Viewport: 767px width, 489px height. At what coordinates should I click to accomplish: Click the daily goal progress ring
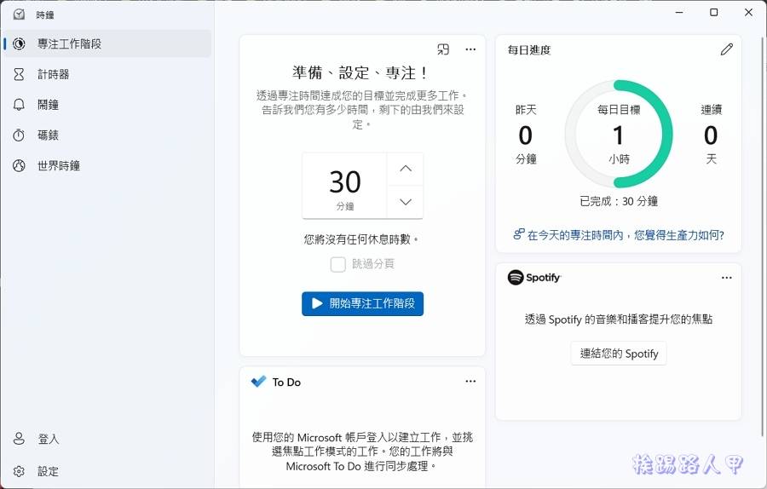(x=619, y=135)
